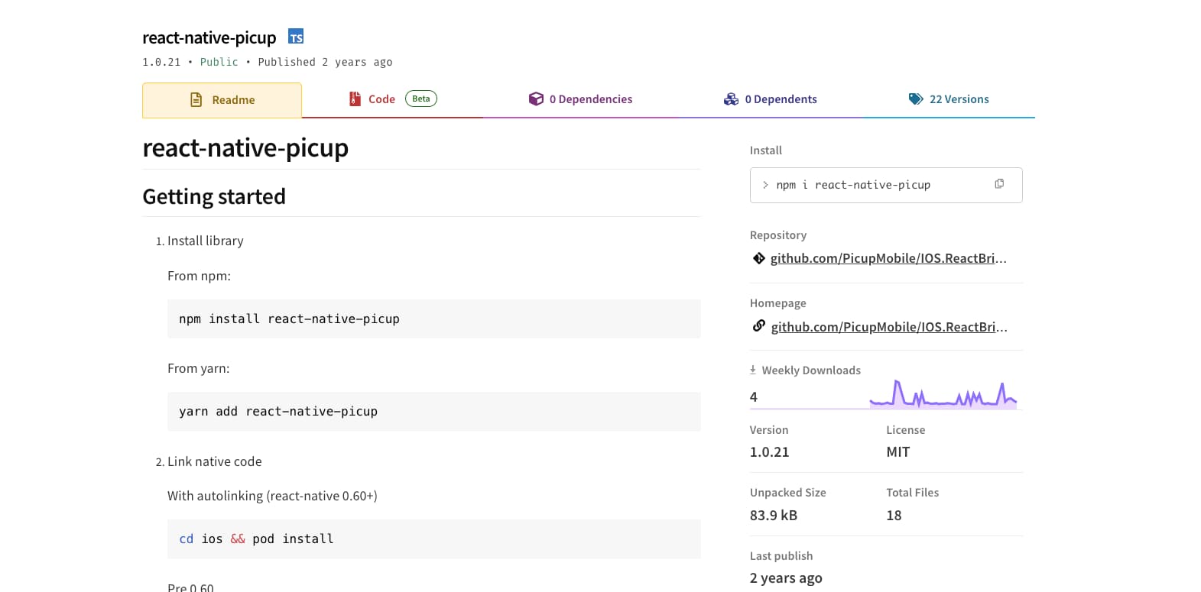
Task: Click the 83.9 kB unpacked size value
Action: [774, 515]
